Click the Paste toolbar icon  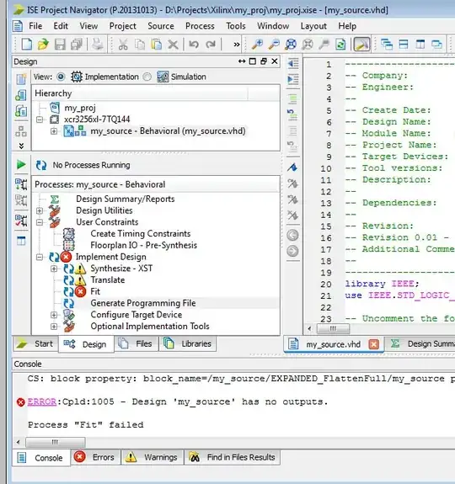156,45
